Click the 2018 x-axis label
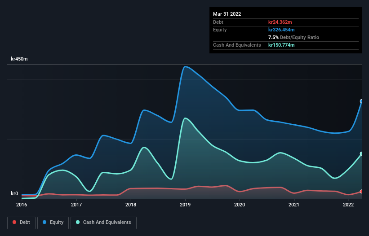 (131, 205)
